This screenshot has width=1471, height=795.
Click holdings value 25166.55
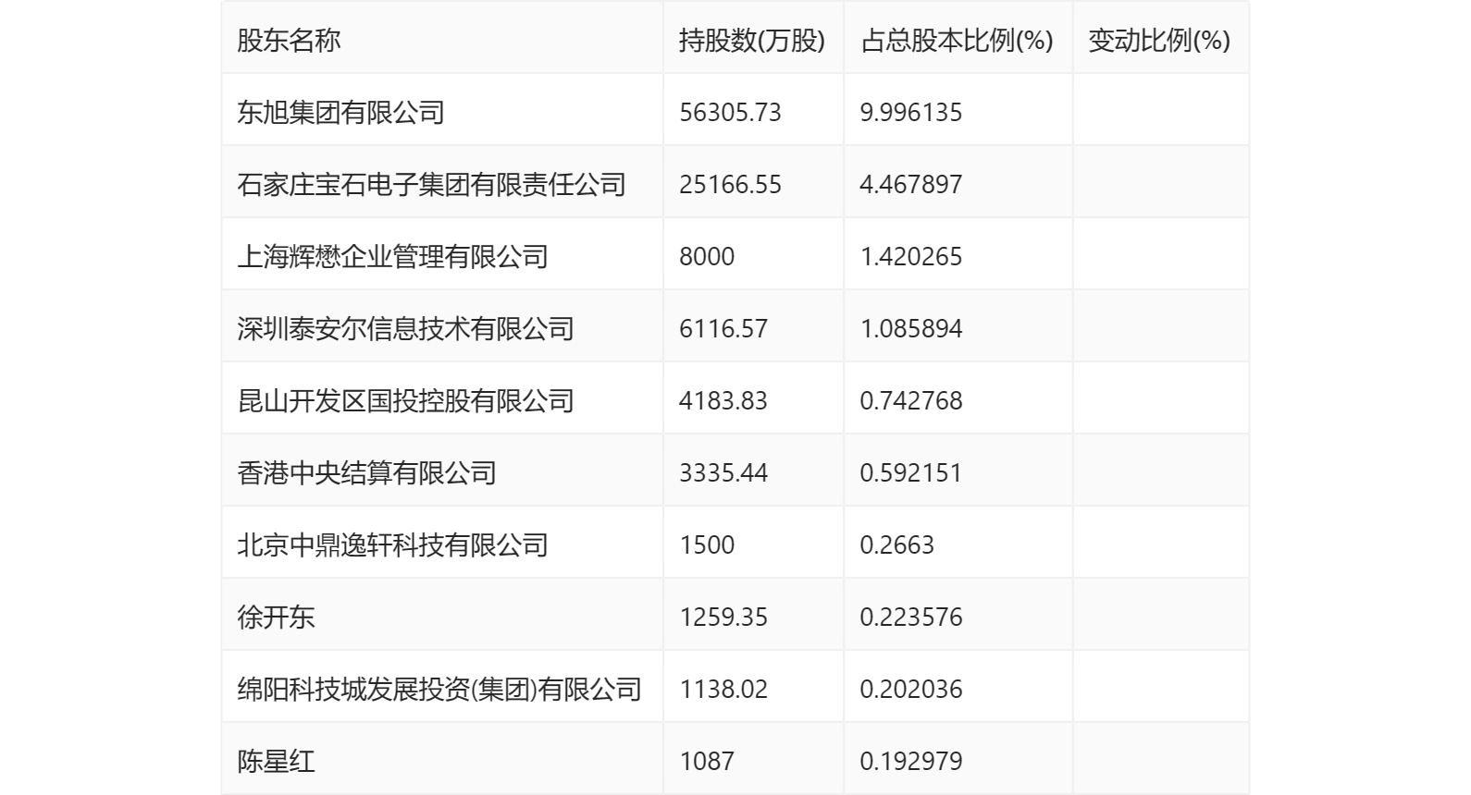pyautogui.click(x=730, y=185)
